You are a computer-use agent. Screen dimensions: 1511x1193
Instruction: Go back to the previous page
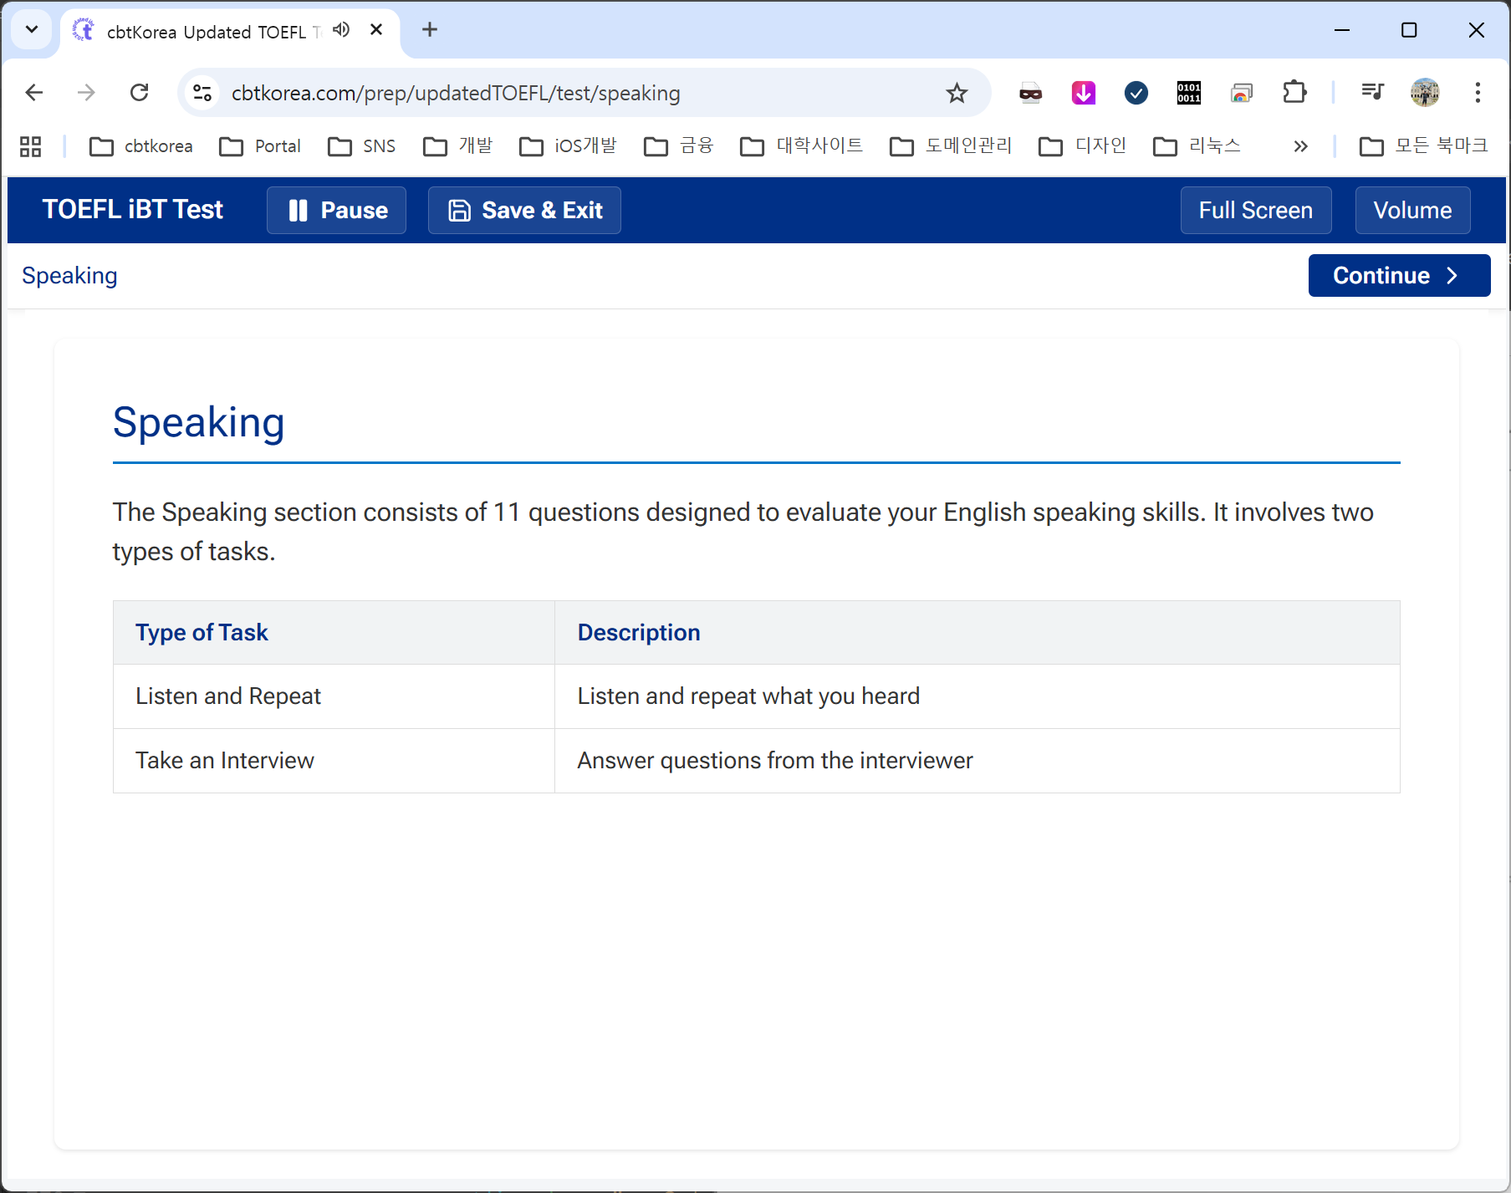pos(34,93)
